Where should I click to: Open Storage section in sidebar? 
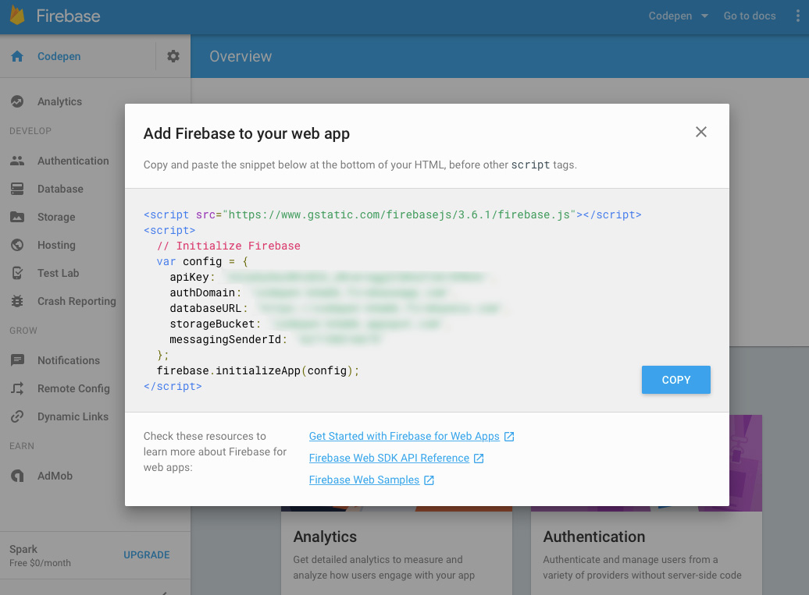pos(56,217)
